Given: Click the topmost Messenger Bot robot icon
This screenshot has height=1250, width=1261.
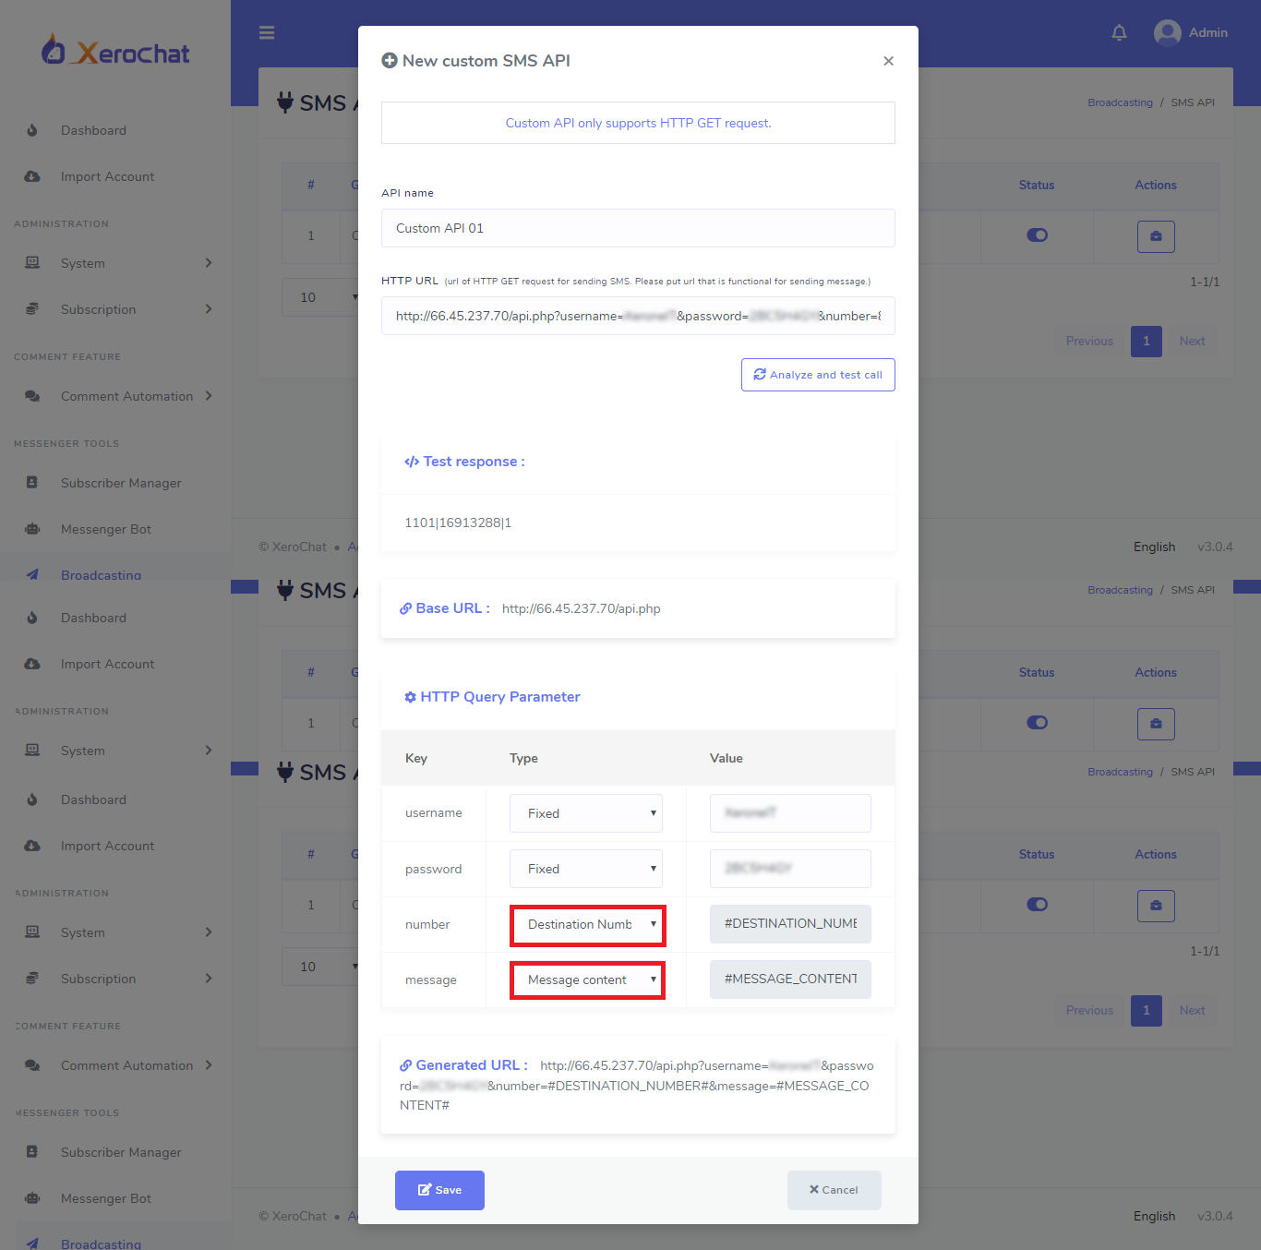Looking at the screenshot, I should coord(32,529).
